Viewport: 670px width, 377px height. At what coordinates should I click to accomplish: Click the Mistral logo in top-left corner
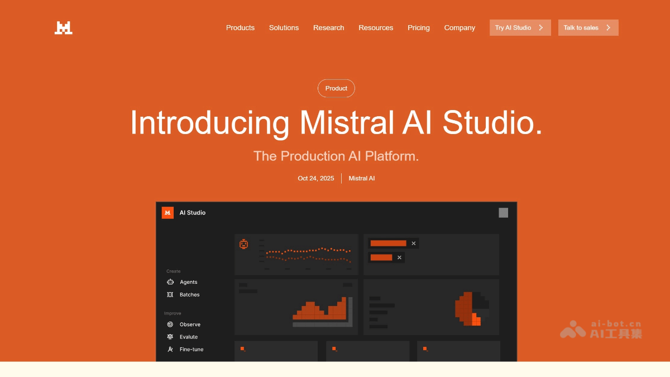(63, 27)
